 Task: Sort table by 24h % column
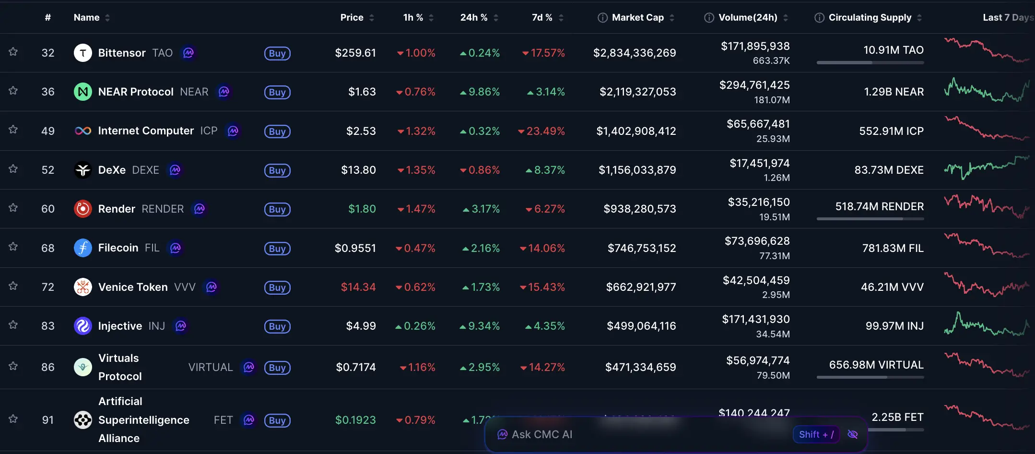tap(479, 18)
